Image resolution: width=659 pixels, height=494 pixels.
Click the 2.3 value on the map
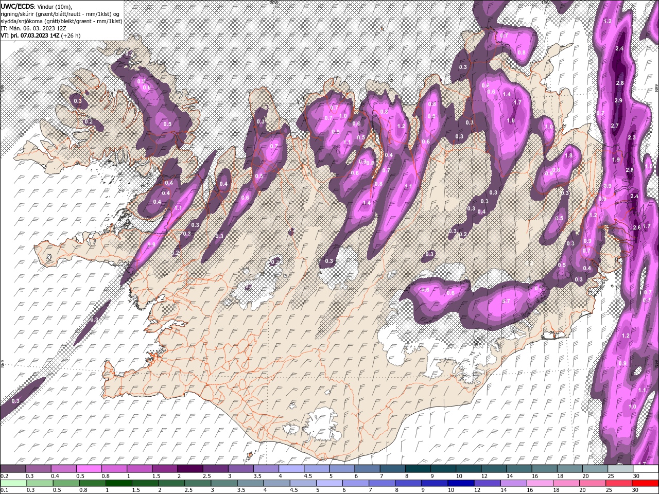click(632, 137)
